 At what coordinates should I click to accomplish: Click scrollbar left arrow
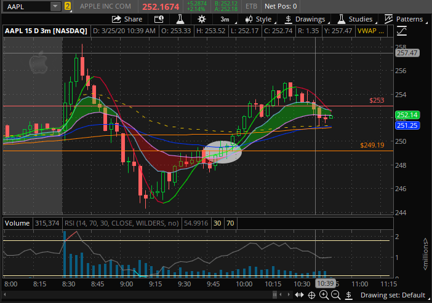pos(5,294)
